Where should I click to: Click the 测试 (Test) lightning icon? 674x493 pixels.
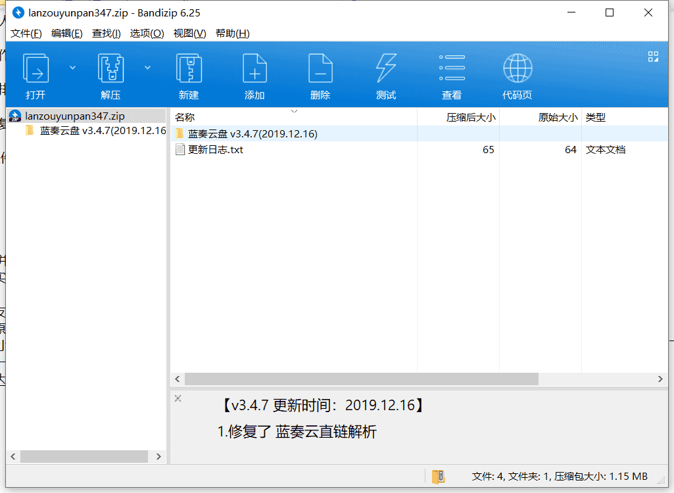386,68
